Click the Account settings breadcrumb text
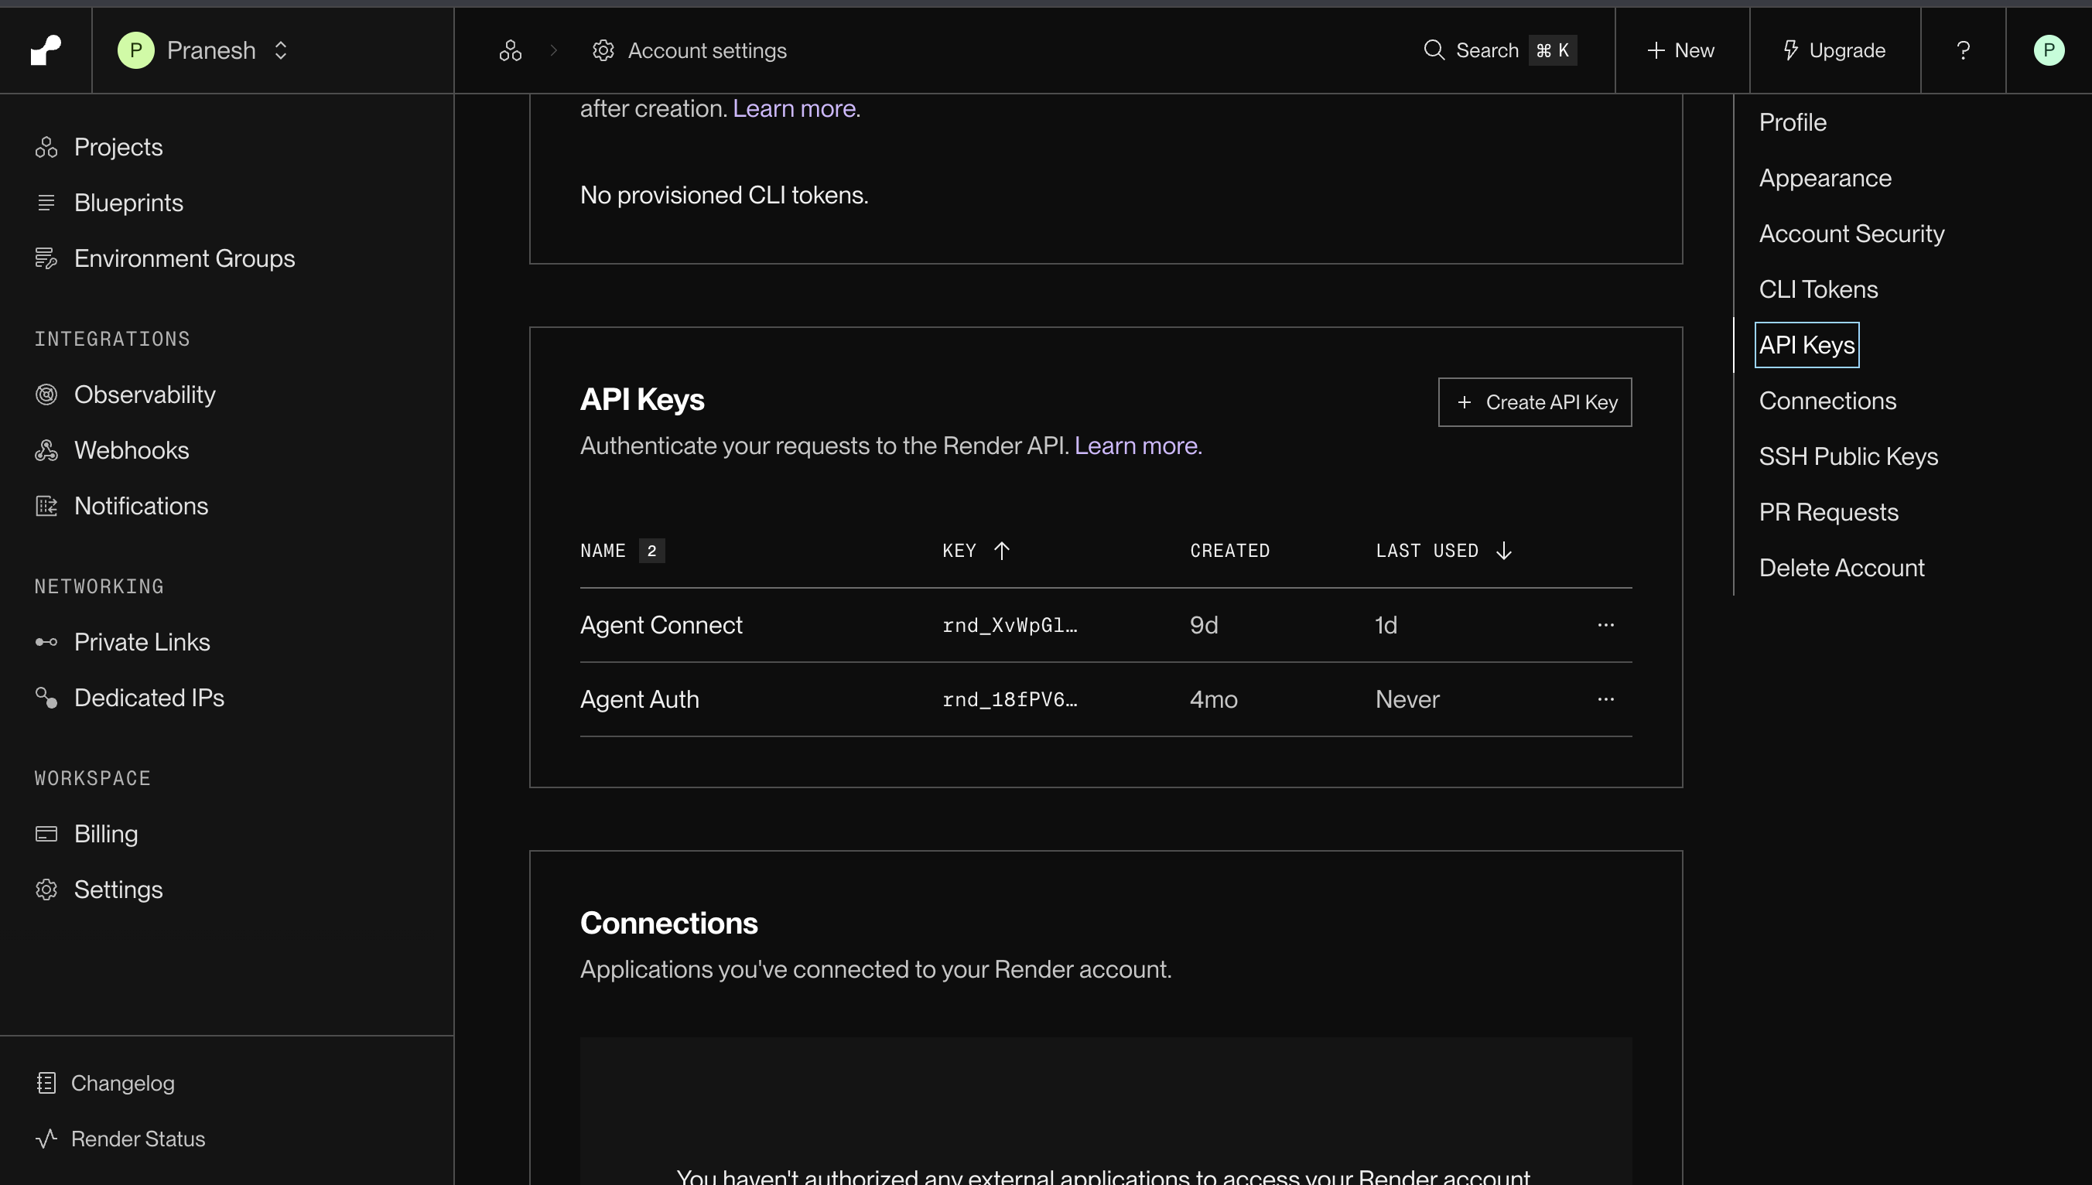This screenshot has width=2092, height=1185. (706, 50)
